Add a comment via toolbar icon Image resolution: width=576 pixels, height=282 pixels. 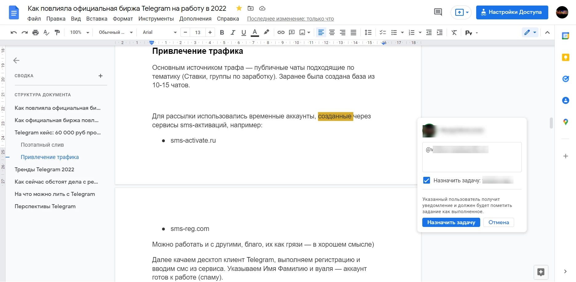(292, 33)
